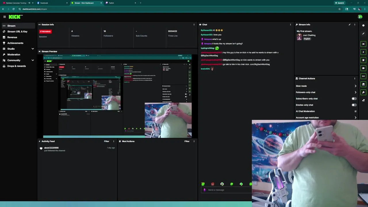Screen dimensions: 368x207
Task: Close the Facebook browser tab
Action: click(67, 3)
